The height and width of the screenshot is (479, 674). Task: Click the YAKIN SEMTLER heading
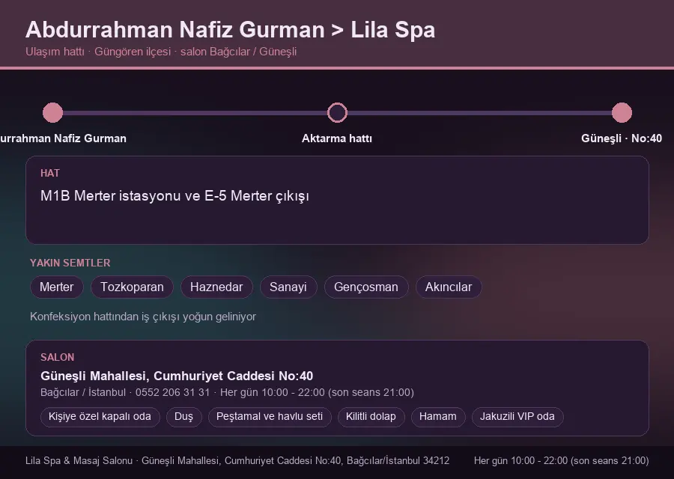click(x=70, y=263)
